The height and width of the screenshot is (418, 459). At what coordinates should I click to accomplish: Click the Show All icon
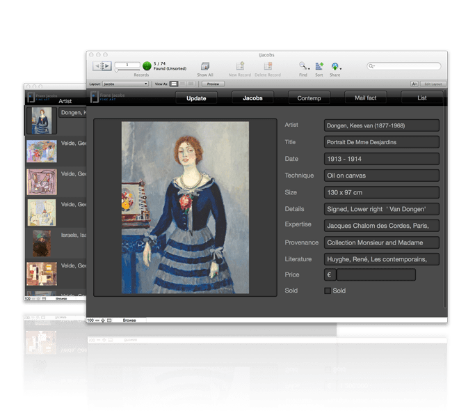205,66
